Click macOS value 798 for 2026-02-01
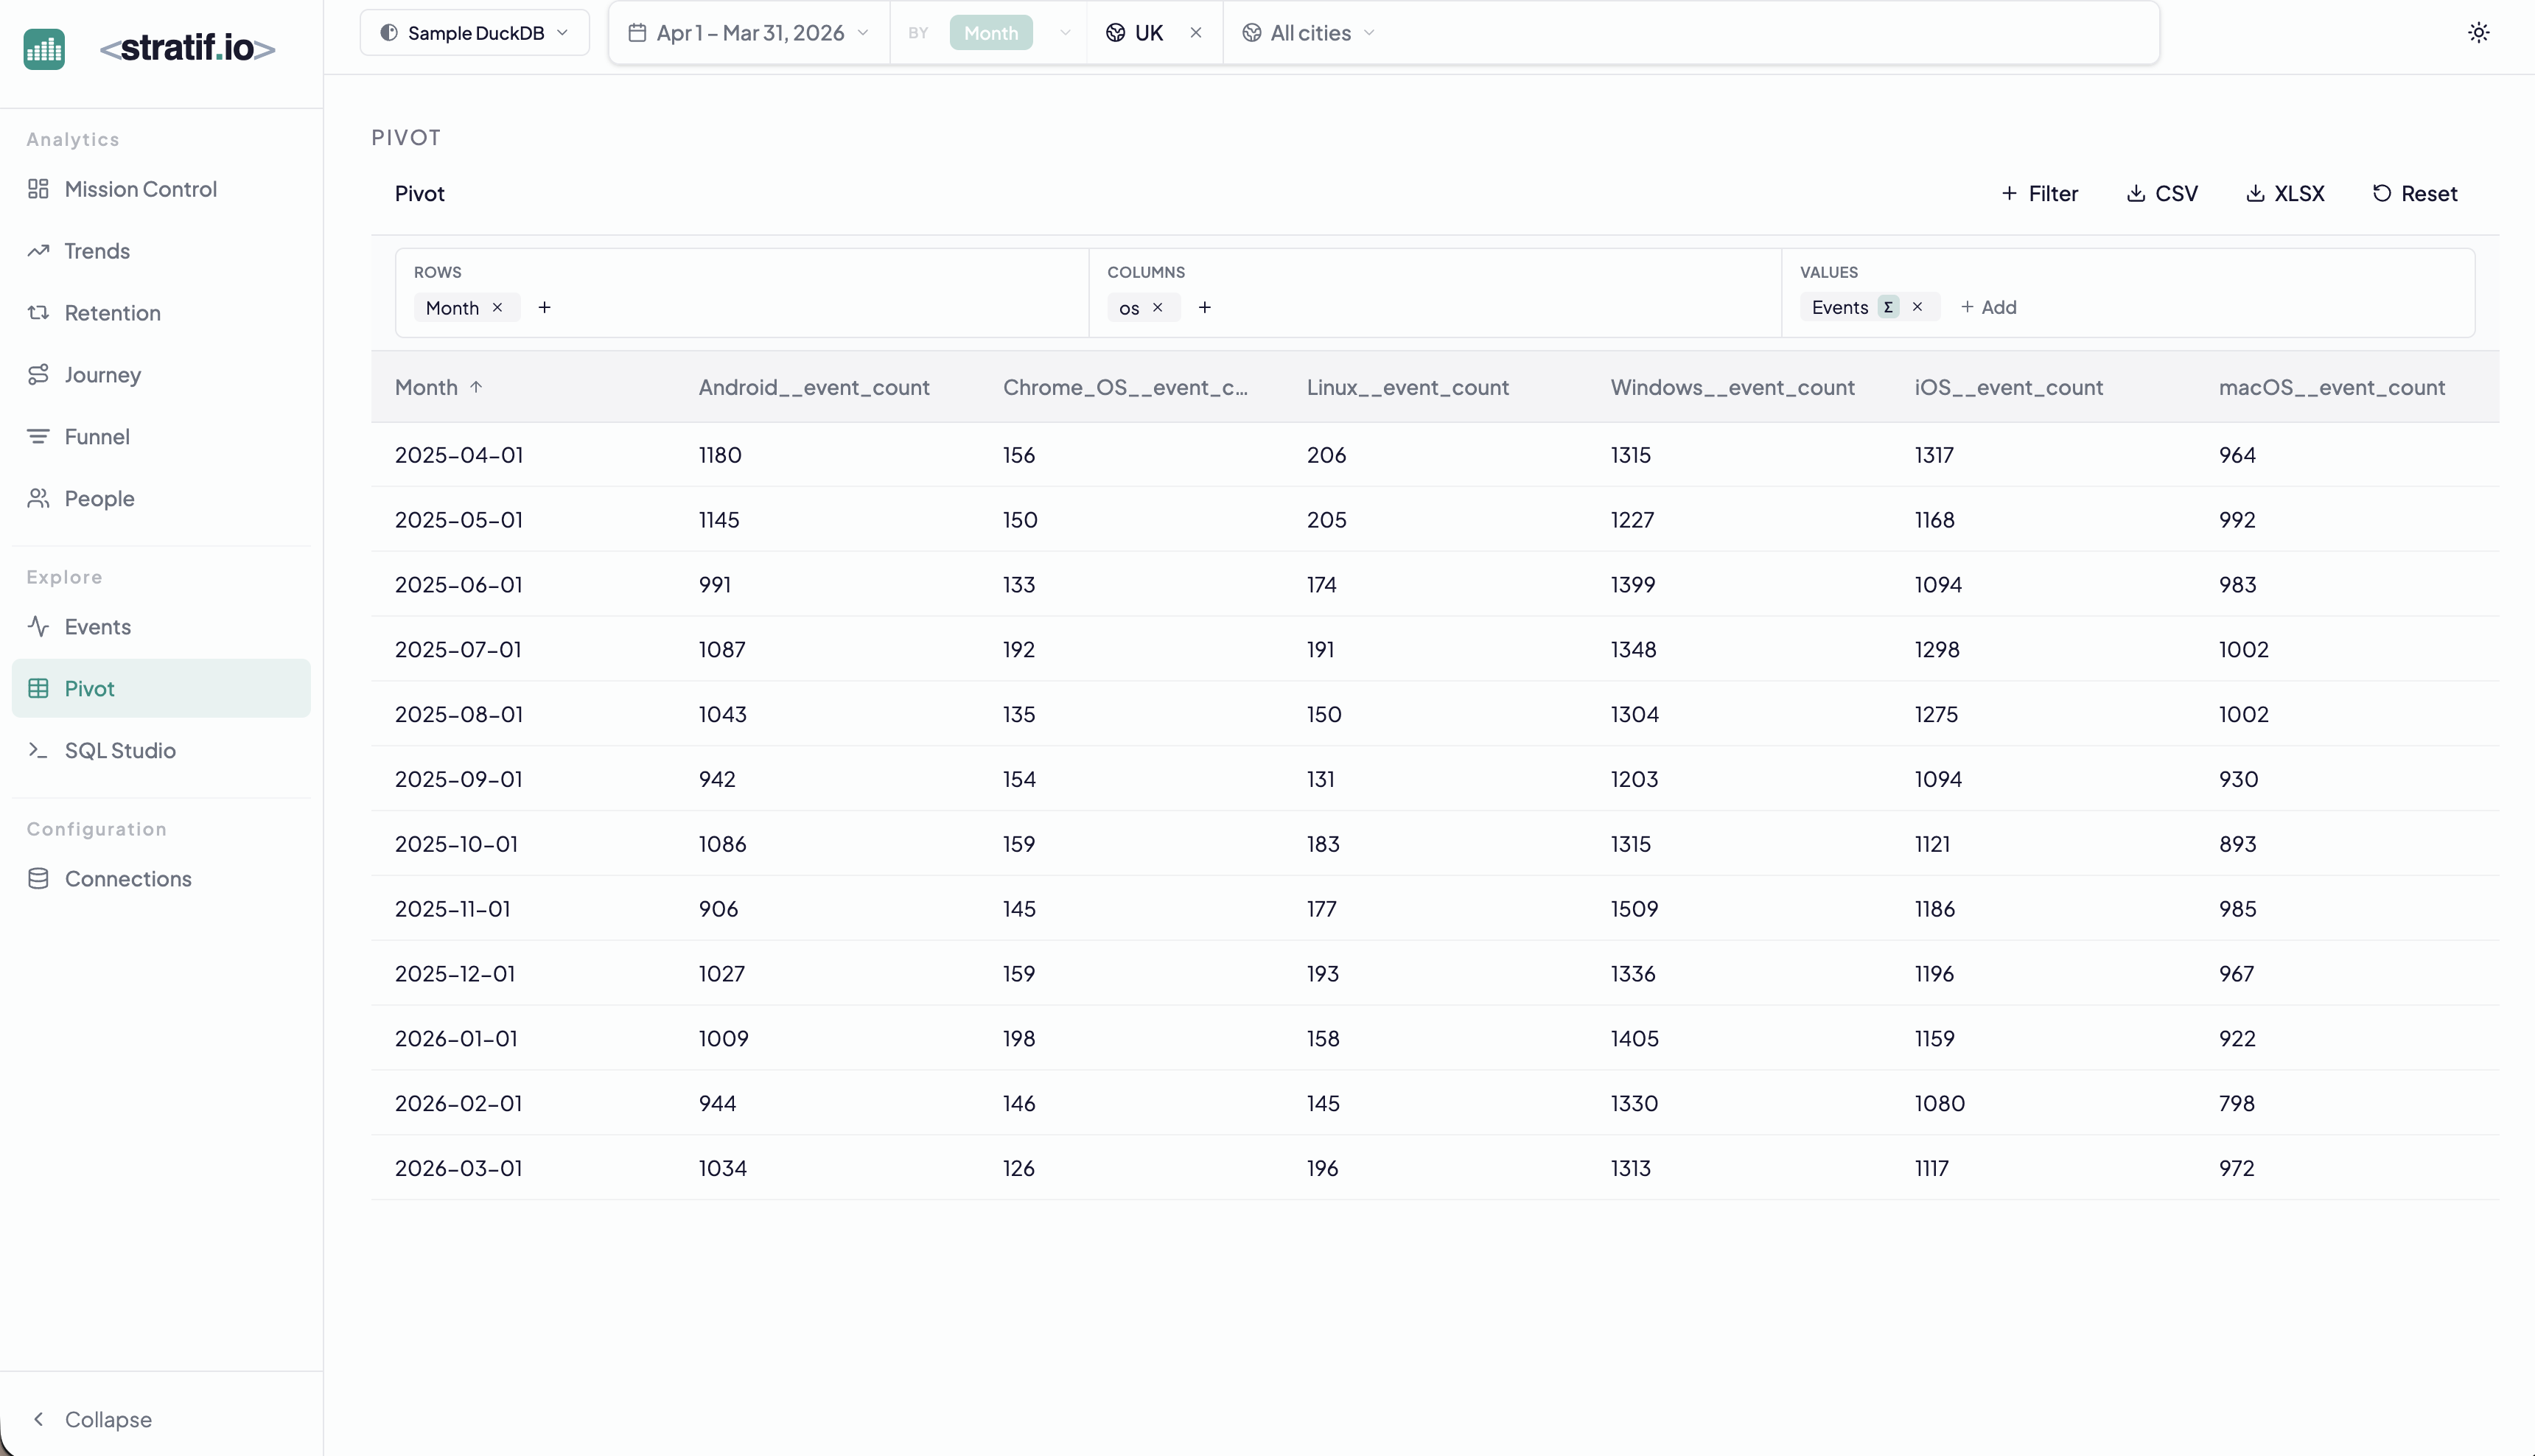Viewport: 2535px width, 1456px height. 2237,1104
